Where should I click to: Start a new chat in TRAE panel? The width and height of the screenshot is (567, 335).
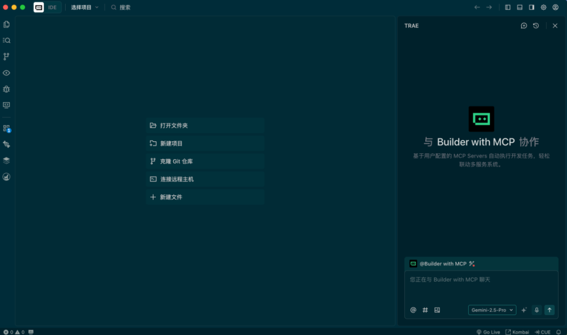[x=523, y=26]
